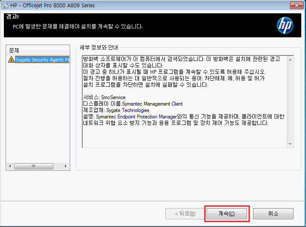Click the text '서비스: SmcService'
Viewport: 306px width, 227px height.
(105, 97)
